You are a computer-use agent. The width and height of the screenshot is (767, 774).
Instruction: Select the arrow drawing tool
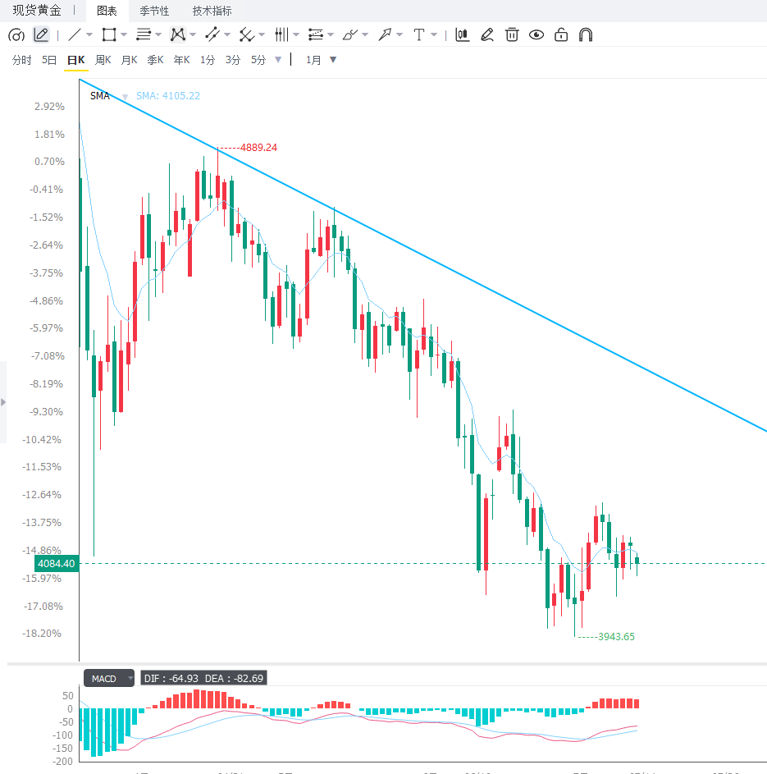coord(384,35)
